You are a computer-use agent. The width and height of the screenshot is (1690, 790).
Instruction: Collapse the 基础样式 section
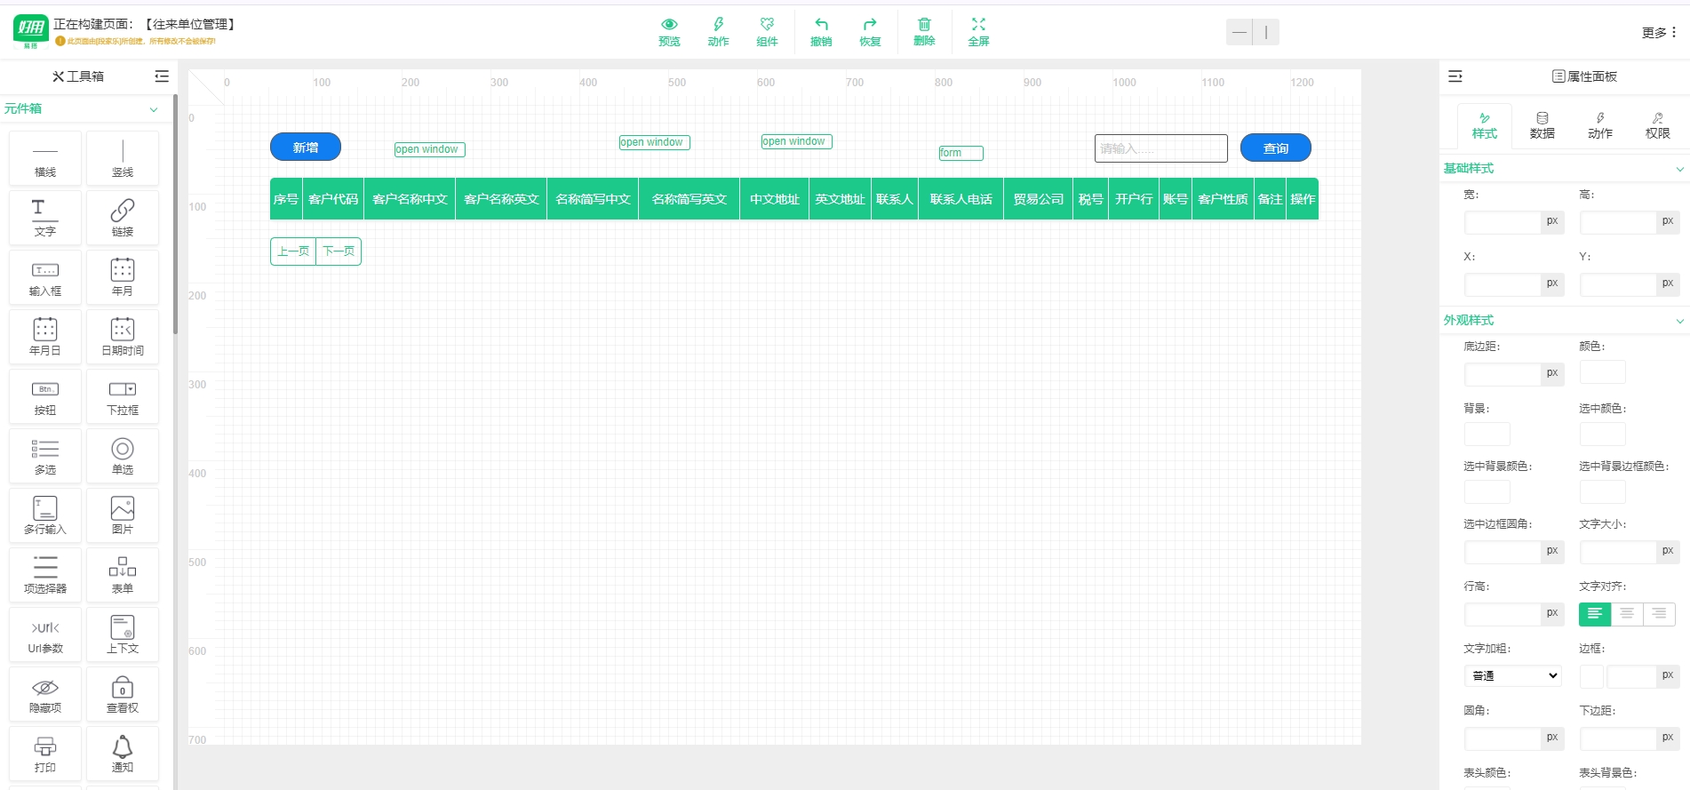pos(1679,169)
